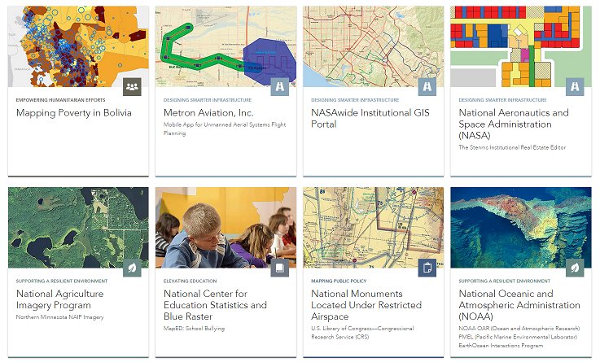Open the Bolivia poverty map thumbnail
Viewport: 600px width, 362px height.
78,46
